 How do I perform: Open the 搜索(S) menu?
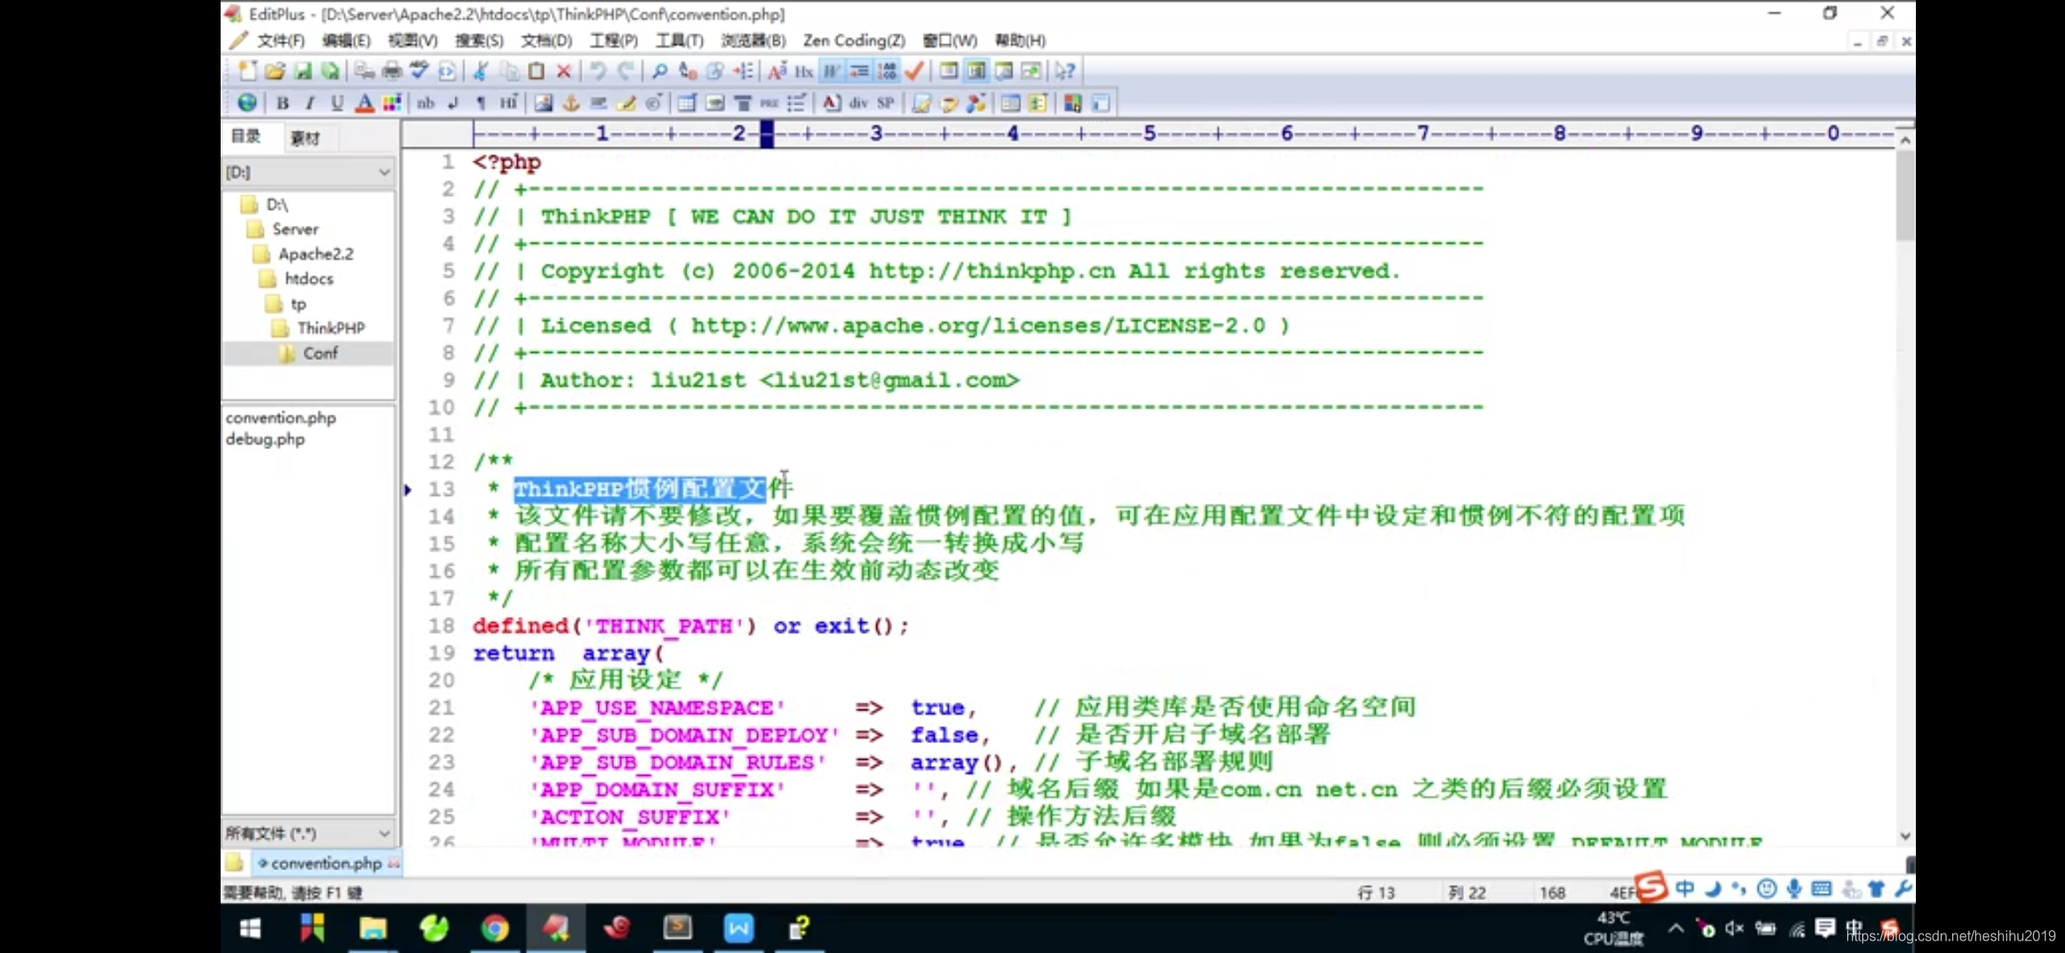point(479,41)
